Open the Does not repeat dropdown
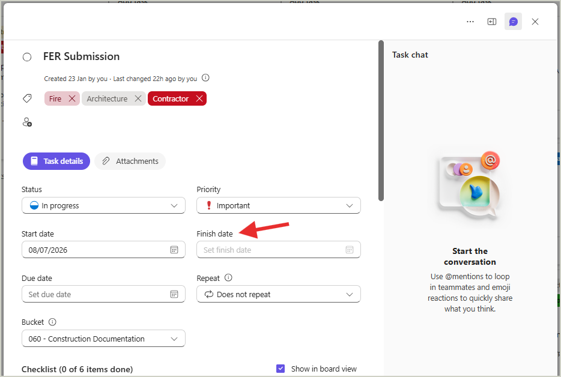 [278, 294]
